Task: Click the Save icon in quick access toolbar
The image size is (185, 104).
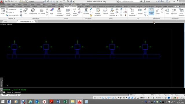Action: click(8, 1)
